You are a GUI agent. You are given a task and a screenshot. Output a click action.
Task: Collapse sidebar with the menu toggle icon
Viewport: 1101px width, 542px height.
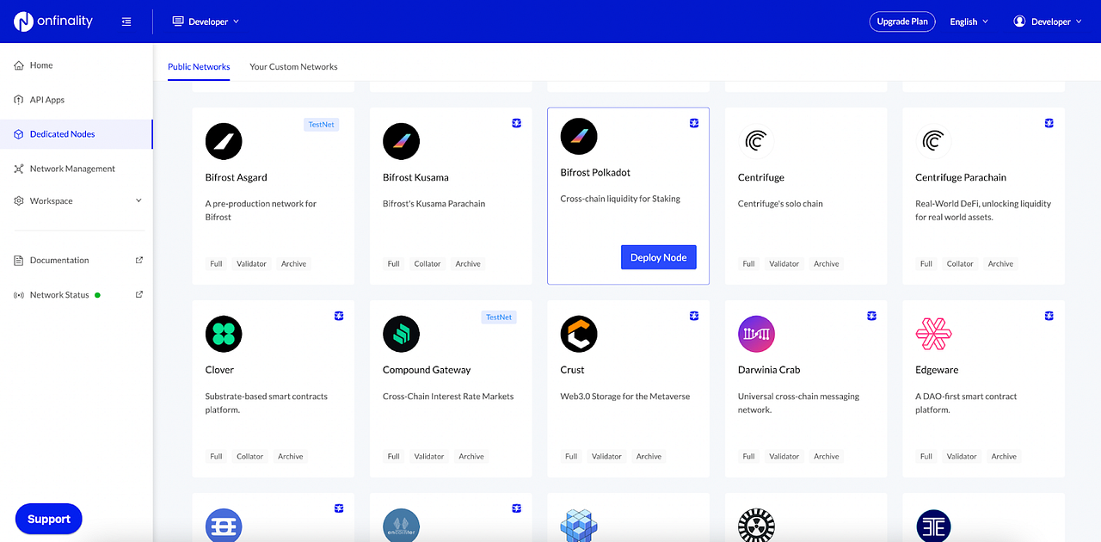[126, 22]
